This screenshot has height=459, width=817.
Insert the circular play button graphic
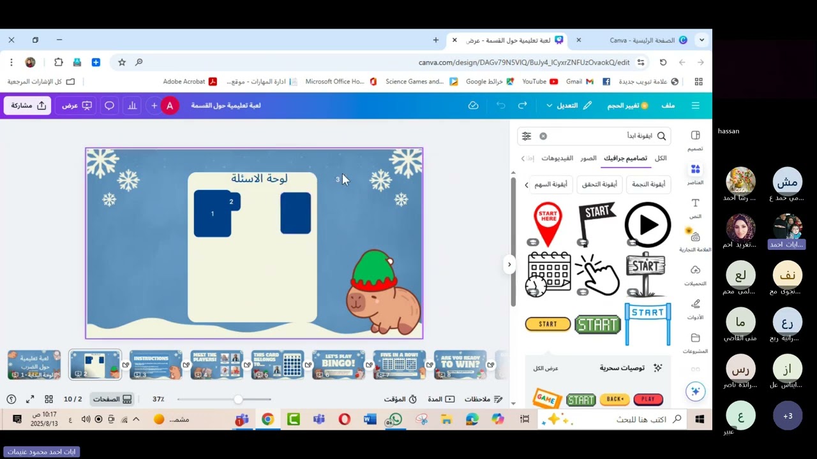pos(648,224)
